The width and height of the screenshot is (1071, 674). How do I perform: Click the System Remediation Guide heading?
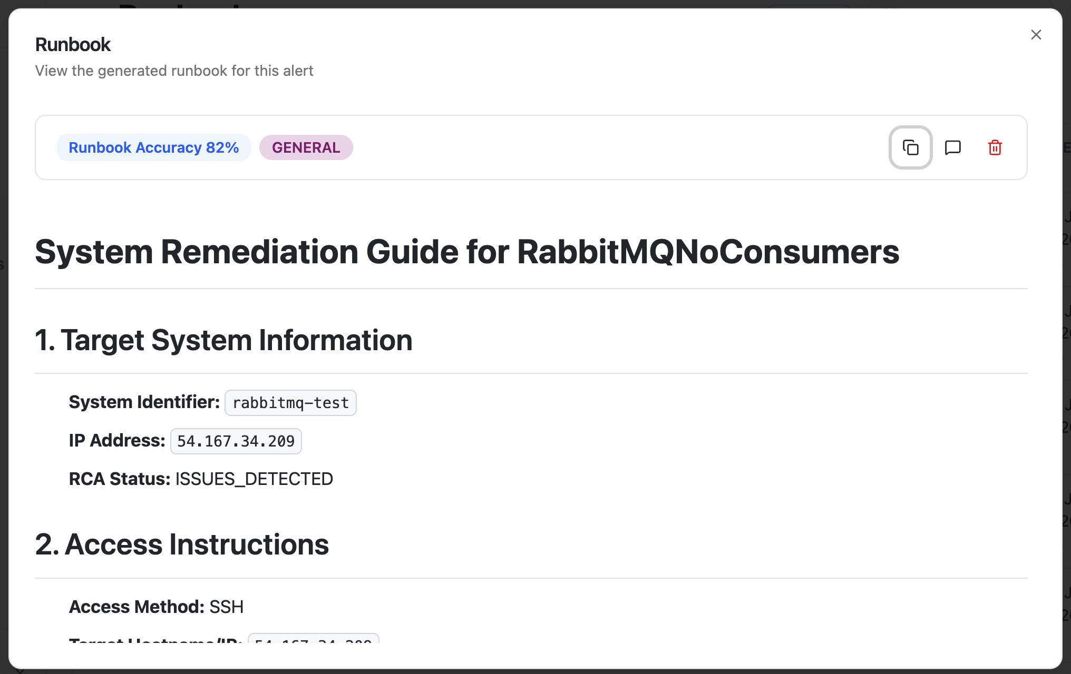pyautogui.click(x=466, y=252)
